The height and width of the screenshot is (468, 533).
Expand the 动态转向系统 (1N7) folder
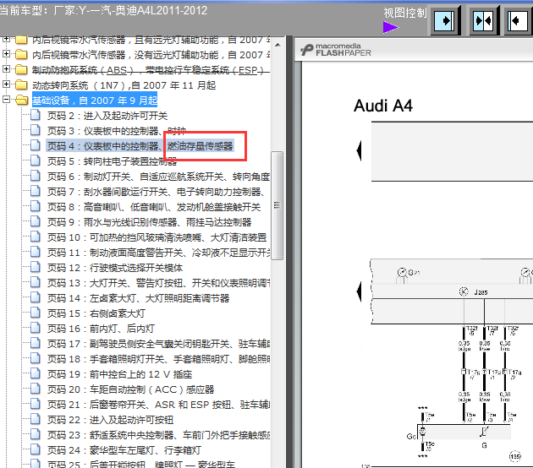click(6, 84)
